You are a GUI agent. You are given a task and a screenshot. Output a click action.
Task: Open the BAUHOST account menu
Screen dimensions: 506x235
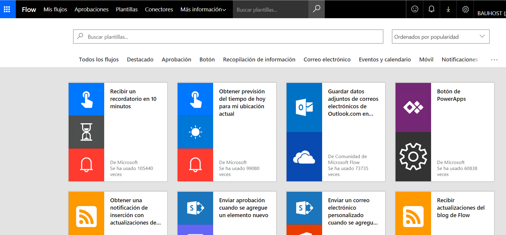click(x=491, y=13)
